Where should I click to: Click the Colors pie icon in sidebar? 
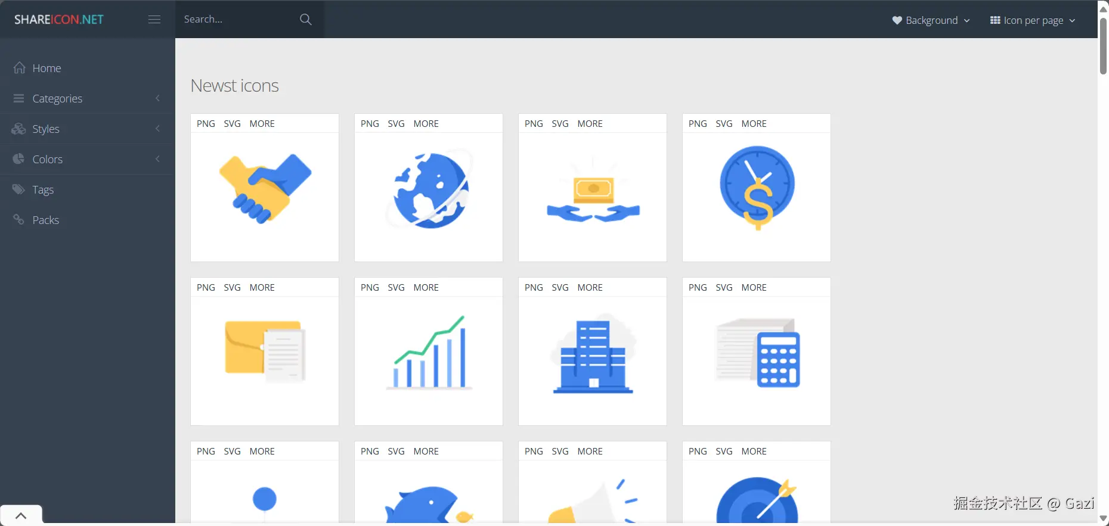coord(19,158)
